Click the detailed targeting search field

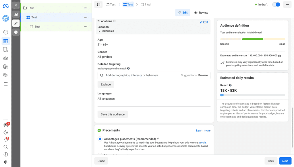coord(154,75)
